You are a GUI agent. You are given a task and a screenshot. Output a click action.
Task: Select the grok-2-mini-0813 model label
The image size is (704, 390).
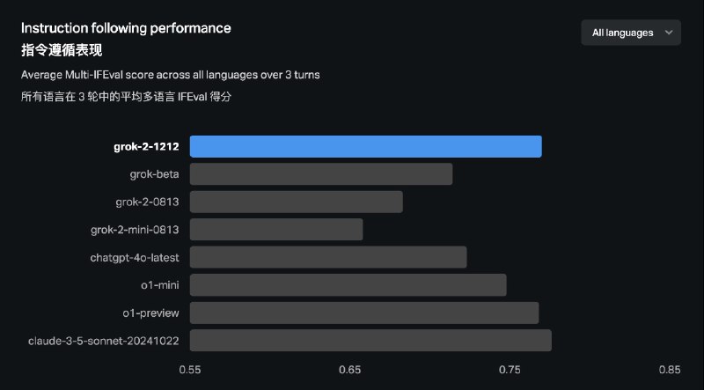click(135, 230)
